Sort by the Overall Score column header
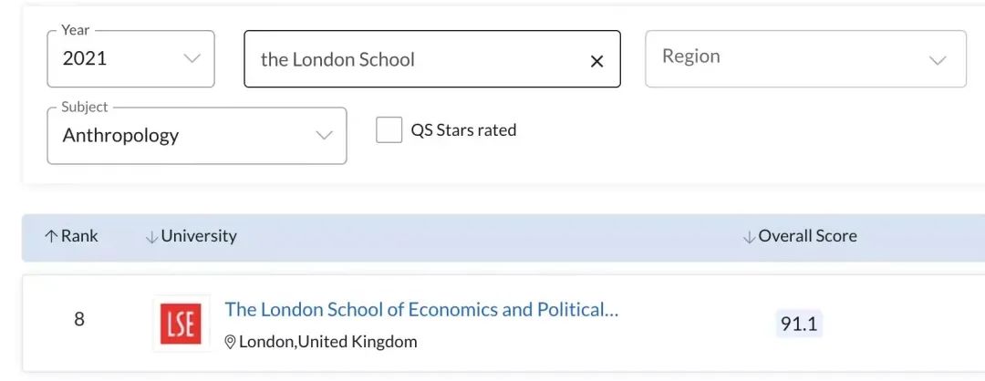Screen dimensions: 985x381 click(x=807, y=236)
